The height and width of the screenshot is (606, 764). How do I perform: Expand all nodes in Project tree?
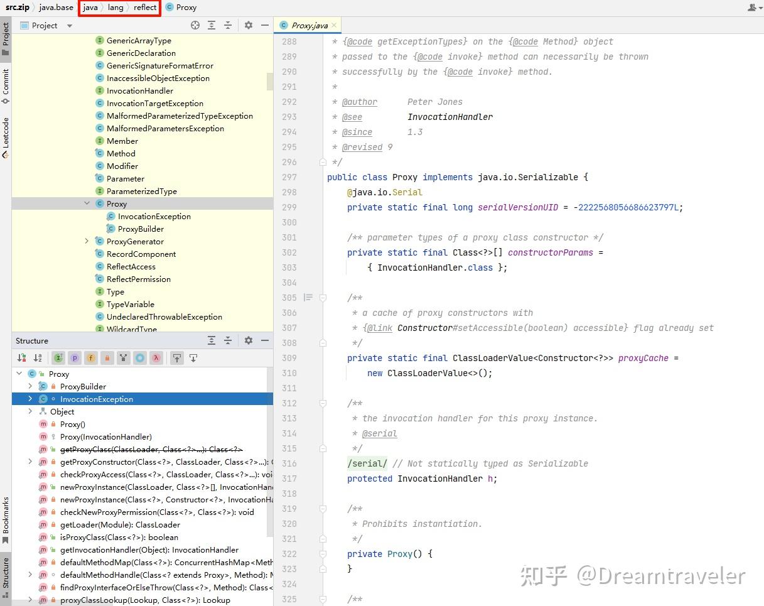[211, 25]
